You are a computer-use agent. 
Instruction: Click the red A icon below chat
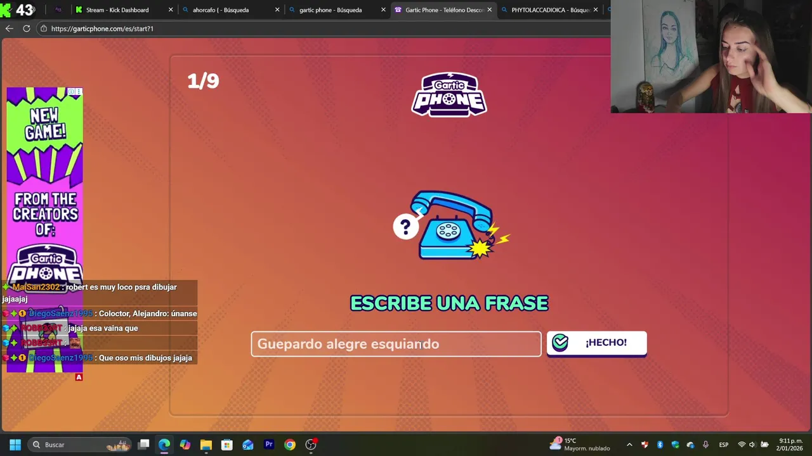point(79,377)
